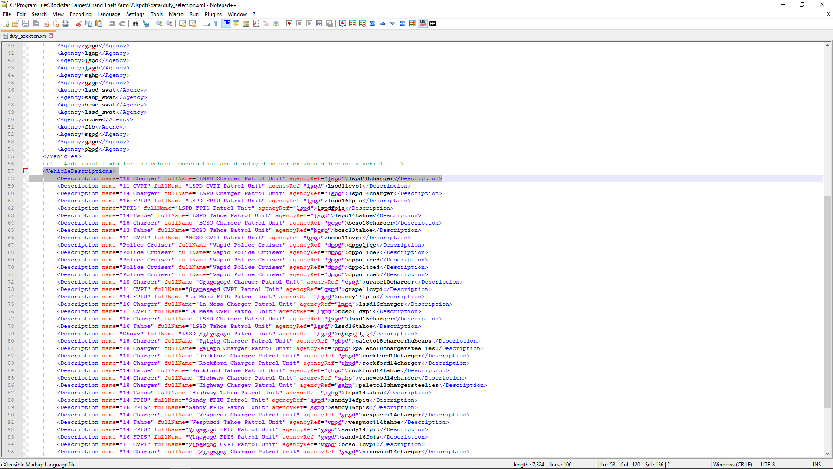This screenshot has height=469, width=833.
Task: Click the Zoom In magnifier icon
Action: coord(159,23)
